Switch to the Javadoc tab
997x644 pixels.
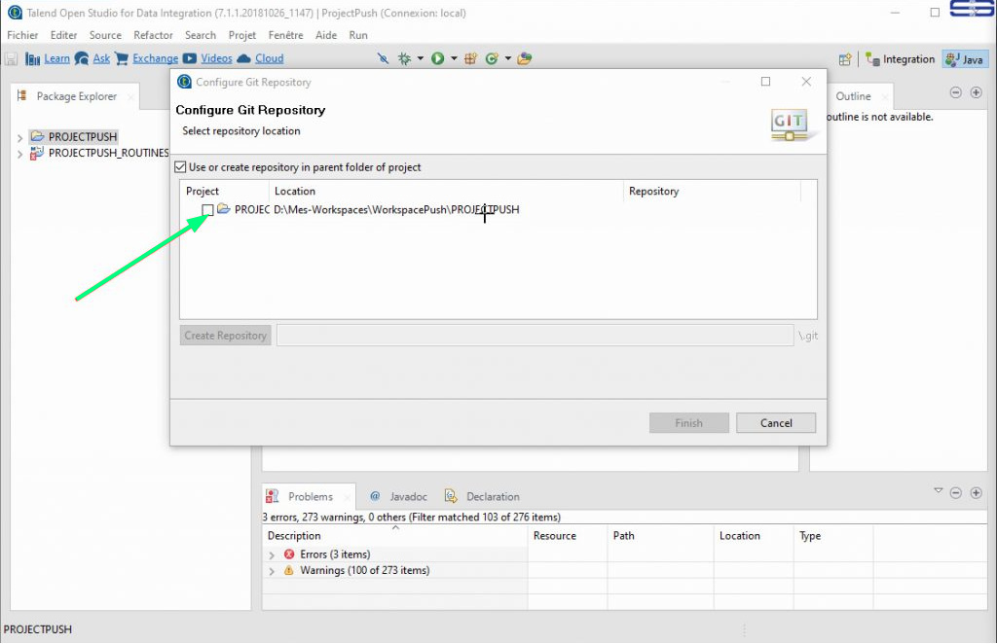(x=398, y=497)
